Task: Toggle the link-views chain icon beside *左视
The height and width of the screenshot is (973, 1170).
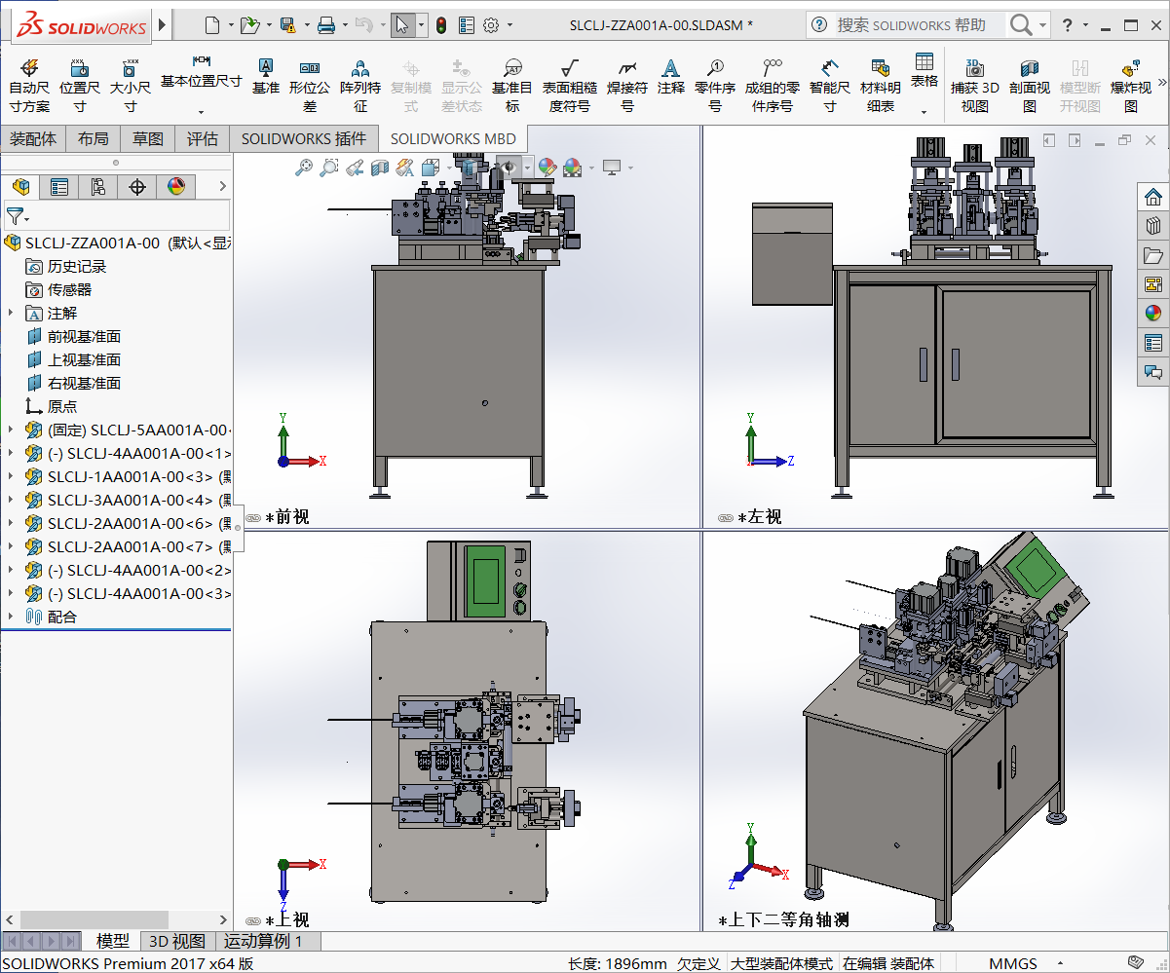Action: (x=725, y=518)
